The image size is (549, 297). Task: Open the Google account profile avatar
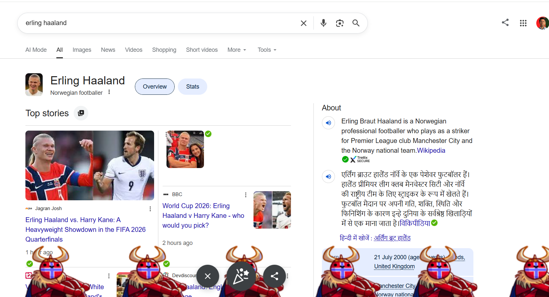pos(542,23)
